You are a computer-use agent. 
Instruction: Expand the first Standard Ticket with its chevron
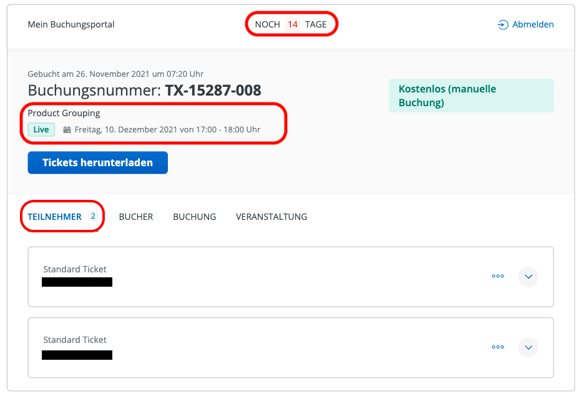tap(528, 276)
